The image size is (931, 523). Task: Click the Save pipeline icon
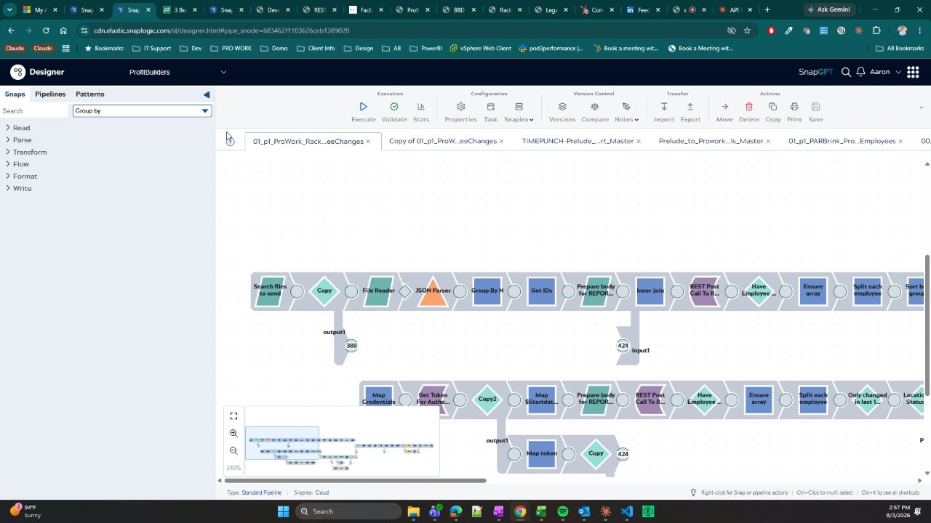tap(816, 107)
